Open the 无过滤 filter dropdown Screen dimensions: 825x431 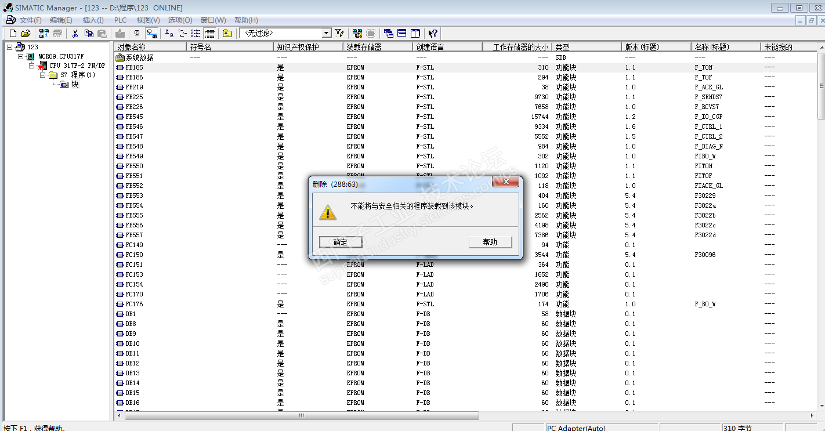(x=326, y=34)
